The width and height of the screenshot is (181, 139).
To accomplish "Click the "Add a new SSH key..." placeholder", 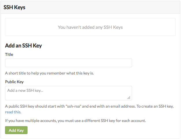I will 27,90.
